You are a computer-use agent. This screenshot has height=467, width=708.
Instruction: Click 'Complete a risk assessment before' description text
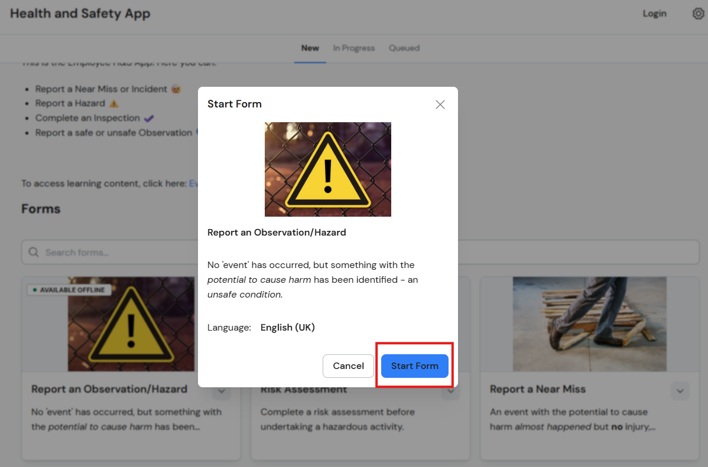[x=337, y=412]
